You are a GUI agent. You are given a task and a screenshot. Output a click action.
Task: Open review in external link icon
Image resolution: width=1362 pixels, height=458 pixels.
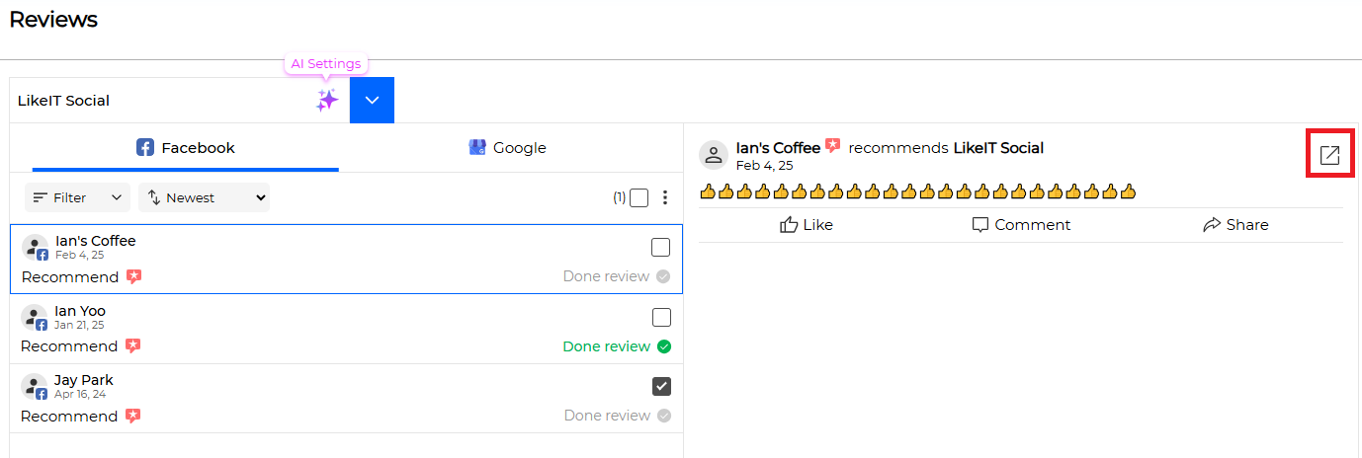click(x=1329, y=155)
